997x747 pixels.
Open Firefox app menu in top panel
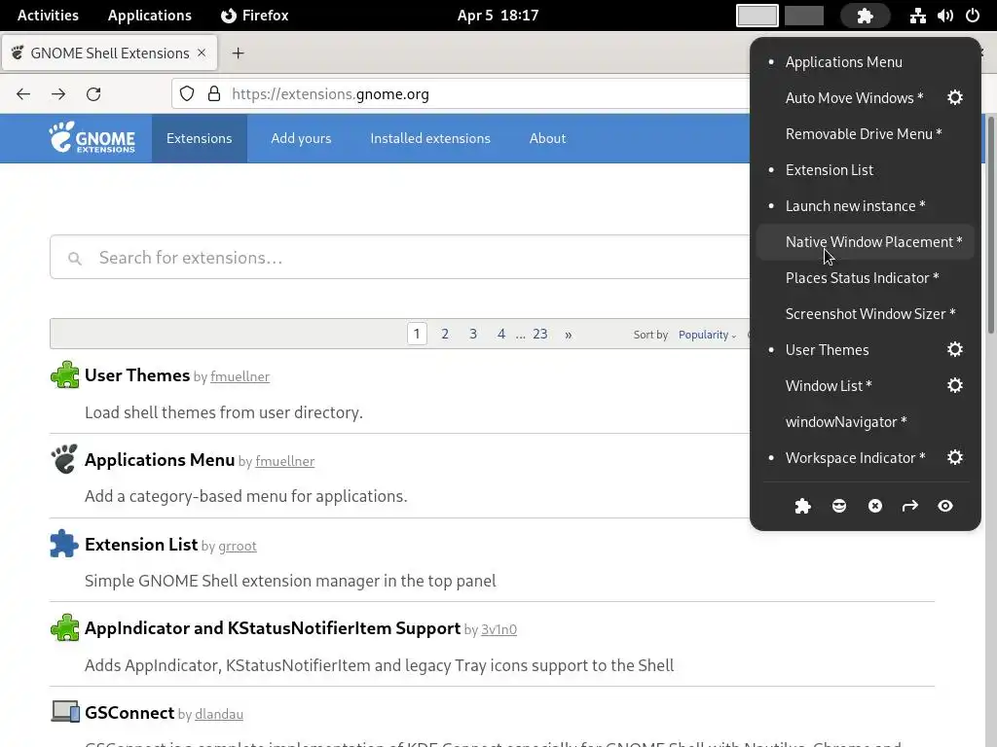click(x=254, y=16)
